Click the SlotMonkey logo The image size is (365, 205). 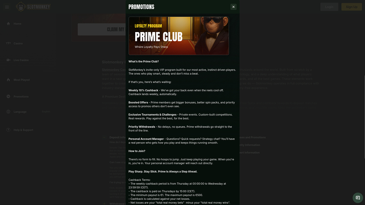(33, 7)
